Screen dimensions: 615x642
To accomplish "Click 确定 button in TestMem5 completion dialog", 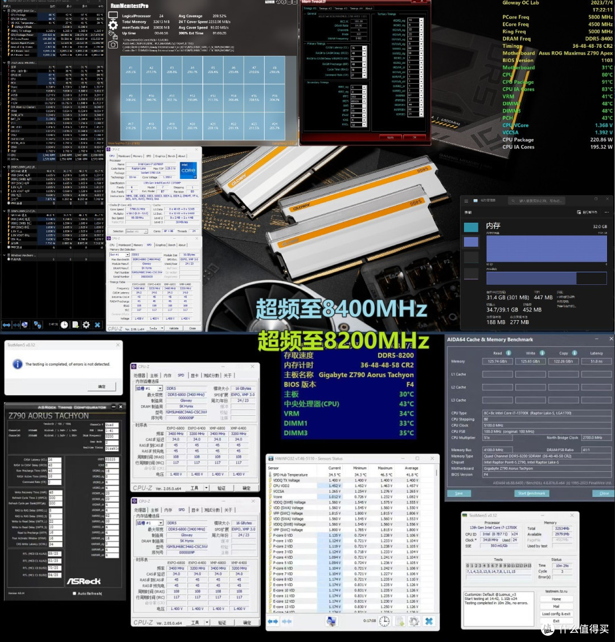I will (x=101, y=386).
